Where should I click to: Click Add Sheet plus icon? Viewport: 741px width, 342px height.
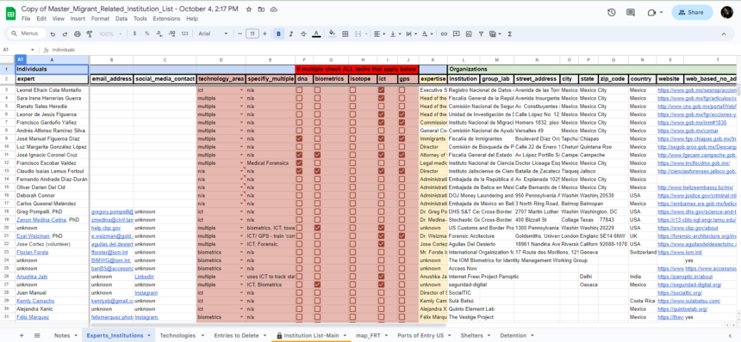coord(22,335)
